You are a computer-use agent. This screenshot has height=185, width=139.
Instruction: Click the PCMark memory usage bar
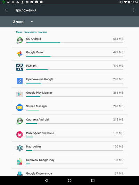pos(75,70)
